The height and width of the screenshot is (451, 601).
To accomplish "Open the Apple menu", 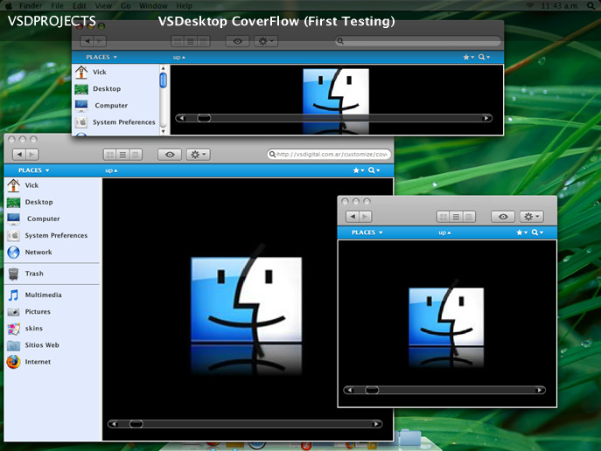I will (8, 6).
